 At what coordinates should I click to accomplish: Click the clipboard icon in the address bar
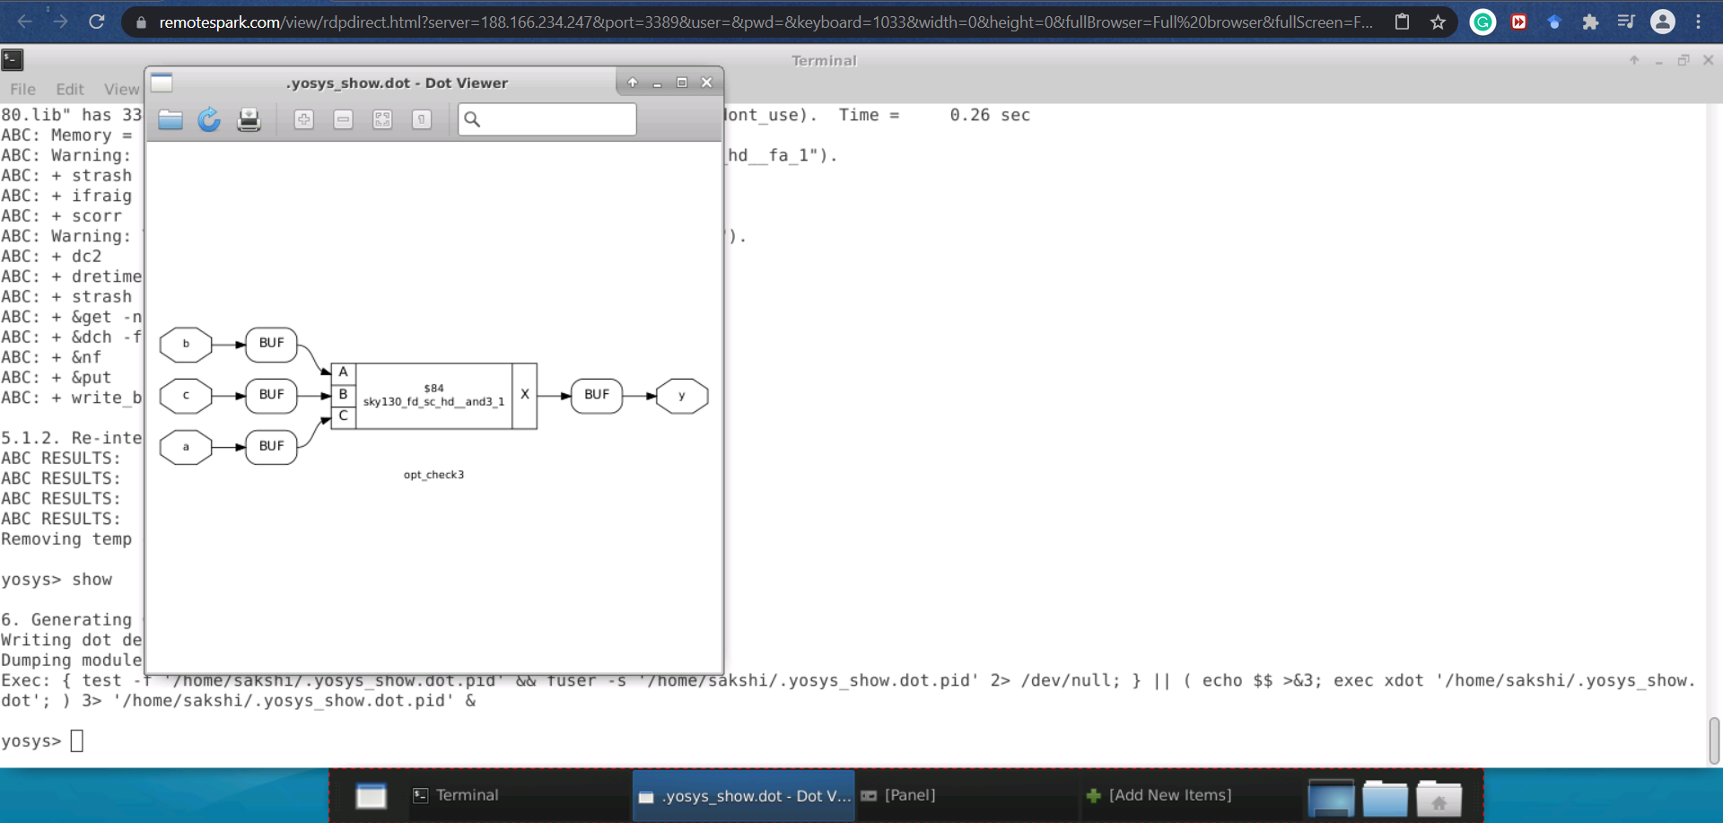pyautogui.click(x=1403, y=22)
